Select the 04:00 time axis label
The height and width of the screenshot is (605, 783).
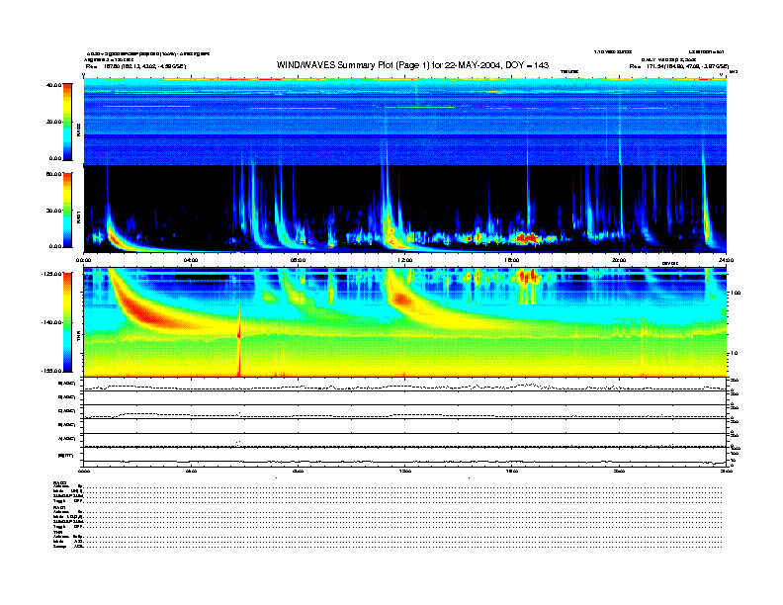tap(191, 259)
